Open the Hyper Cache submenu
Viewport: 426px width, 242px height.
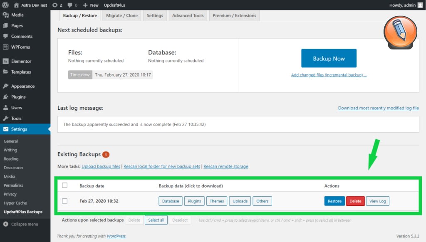click(x=15, y=203)
